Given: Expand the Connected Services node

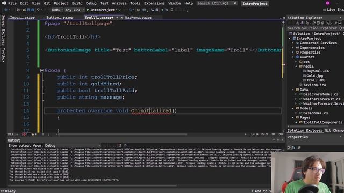Looking at the screenshot, I should (x=293, y=43).
